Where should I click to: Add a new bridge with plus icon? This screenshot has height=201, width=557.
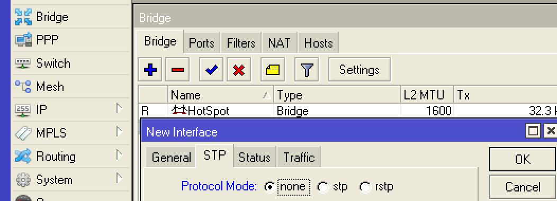click(x=150, y=70)
